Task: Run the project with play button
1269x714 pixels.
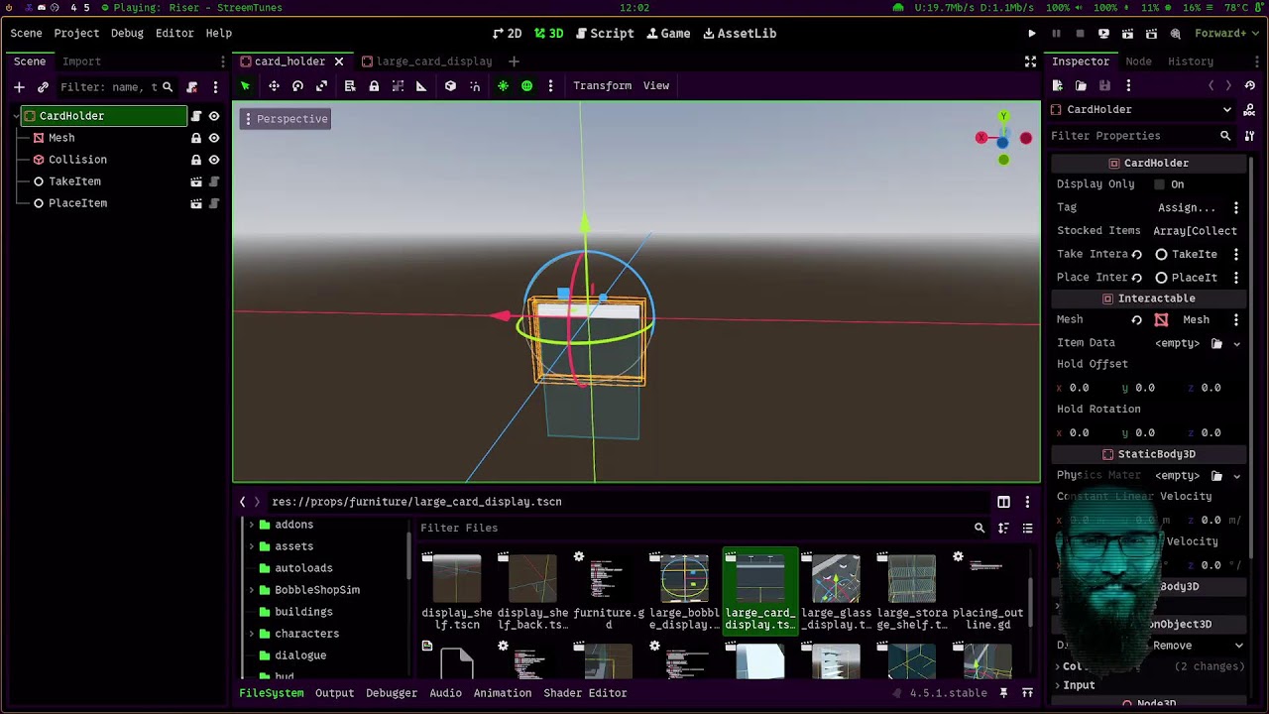Action: tap(1032, 34)
